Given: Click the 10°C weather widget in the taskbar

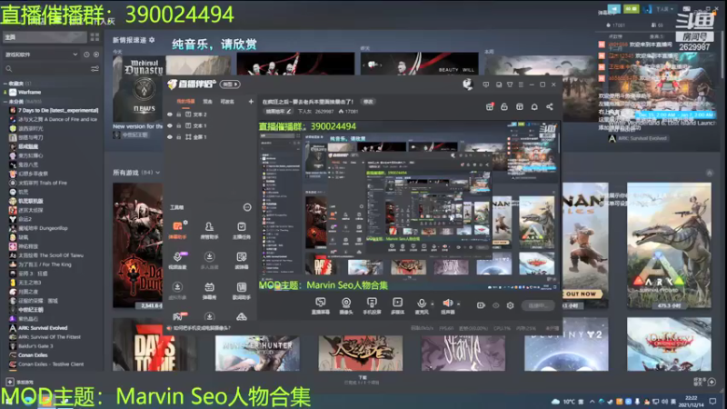Looking at the screenshot, I should pyautogui.click(x=563, y=402).
